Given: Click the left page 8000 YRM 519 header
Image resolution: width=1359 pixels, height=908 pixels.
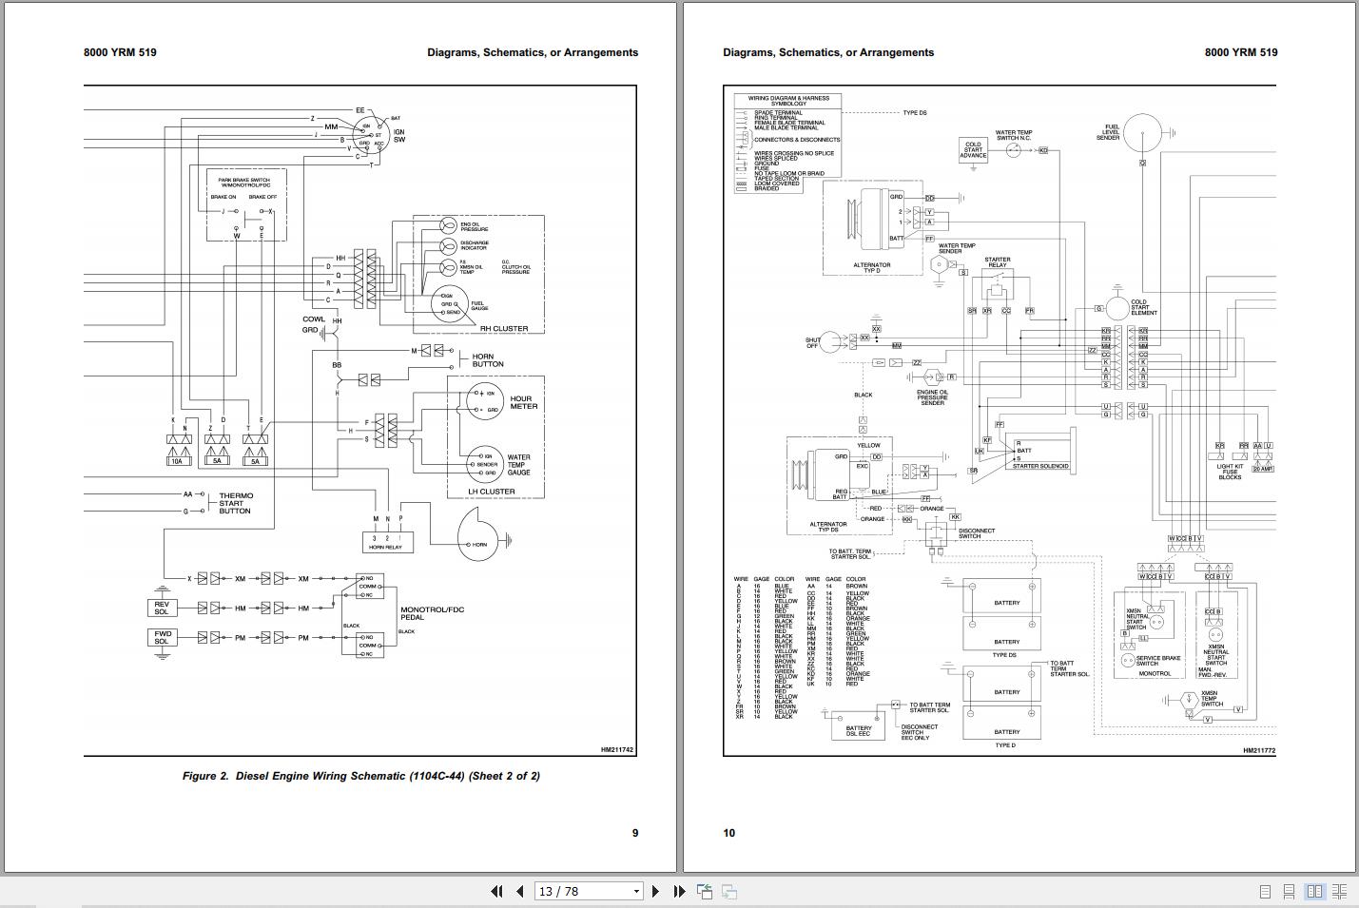Looking at the screenshot, I should click(120, 52).
